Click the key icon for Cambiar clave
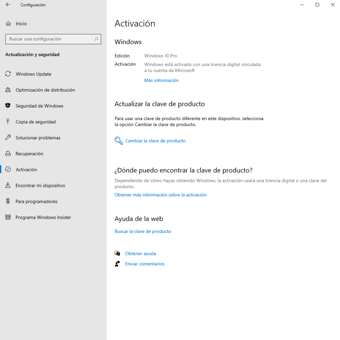This screenshot has width=340, height=340. point(119,141)
